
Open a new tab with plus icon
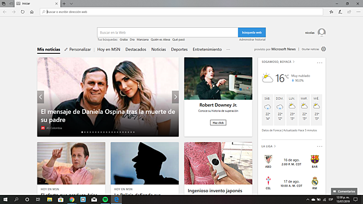coord(64,3)
